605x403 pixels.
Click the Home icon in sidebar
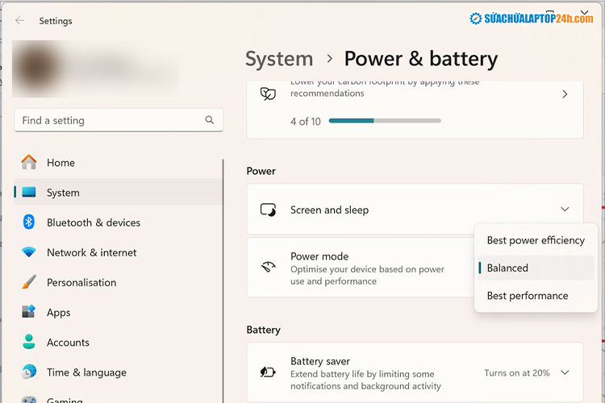[x=29, y=162]
